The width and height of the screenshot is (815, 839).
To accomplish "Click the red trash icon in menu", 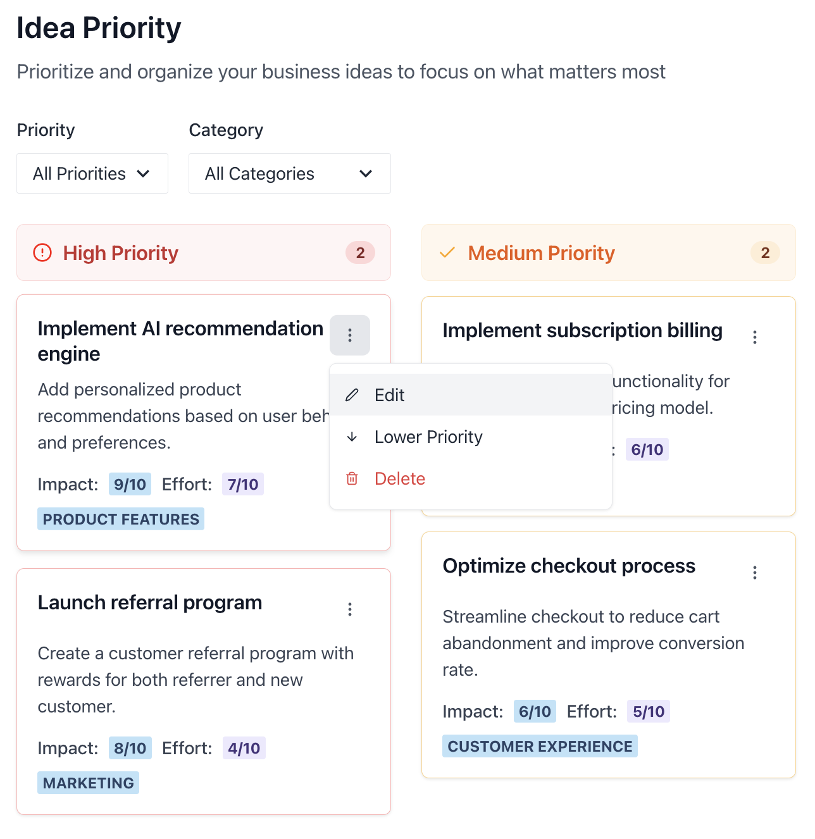I will 352,479.
